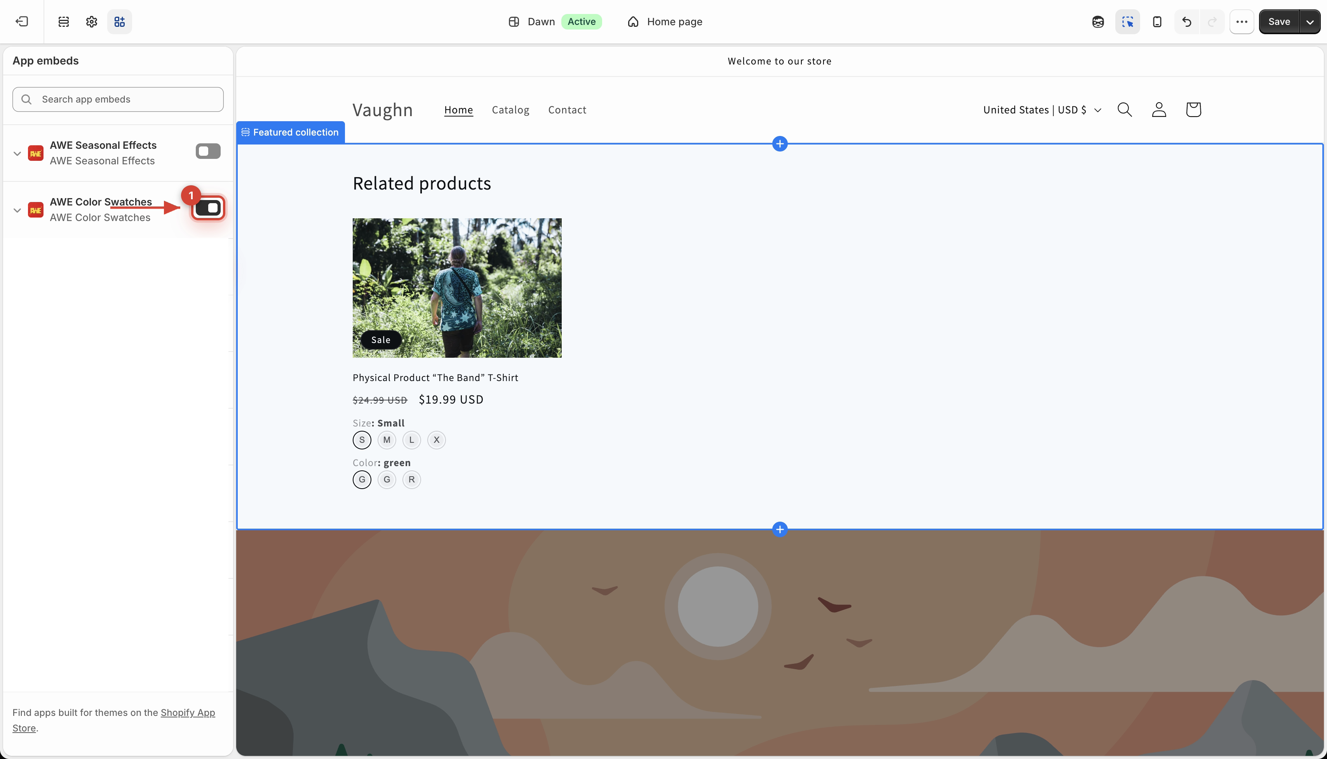
Task: Open Contact in store navigation
Action: (x=567, y=110)
